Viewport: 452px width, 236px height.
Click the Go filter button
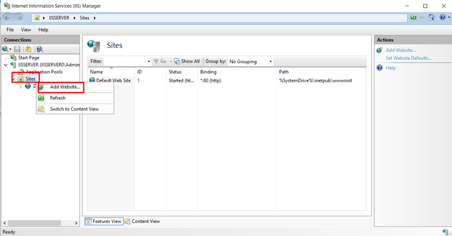(x=160, y=61)
